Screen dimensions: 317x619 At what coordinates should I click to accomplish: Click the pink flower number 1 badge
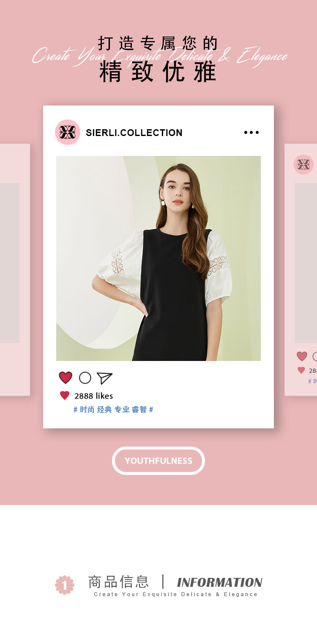(x=65, y=585)
